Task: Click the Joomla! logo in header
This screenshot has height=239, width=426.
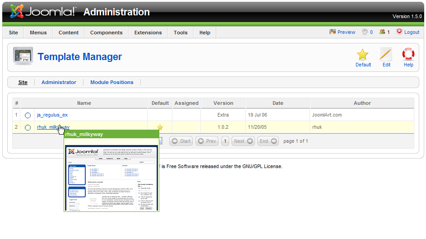Action: 43,12
